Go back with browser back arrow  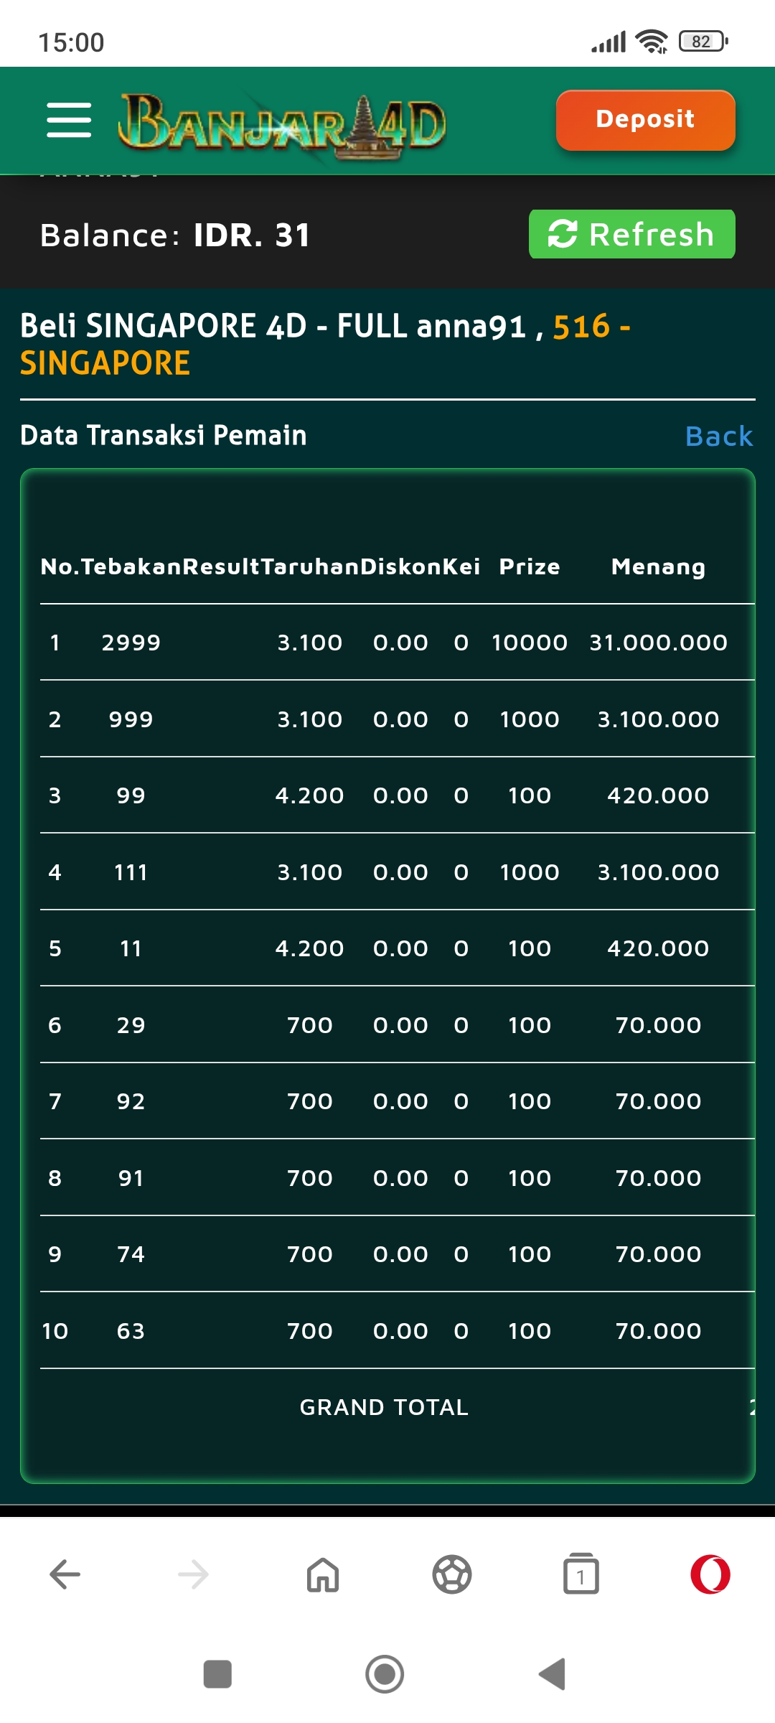pos(65,1574)
